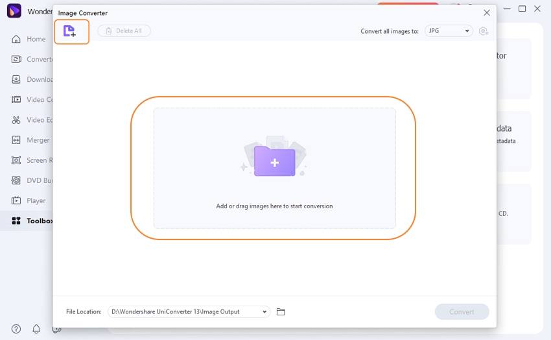
Task: Open image conversion settings gear icon
Action: click(484, 31)
